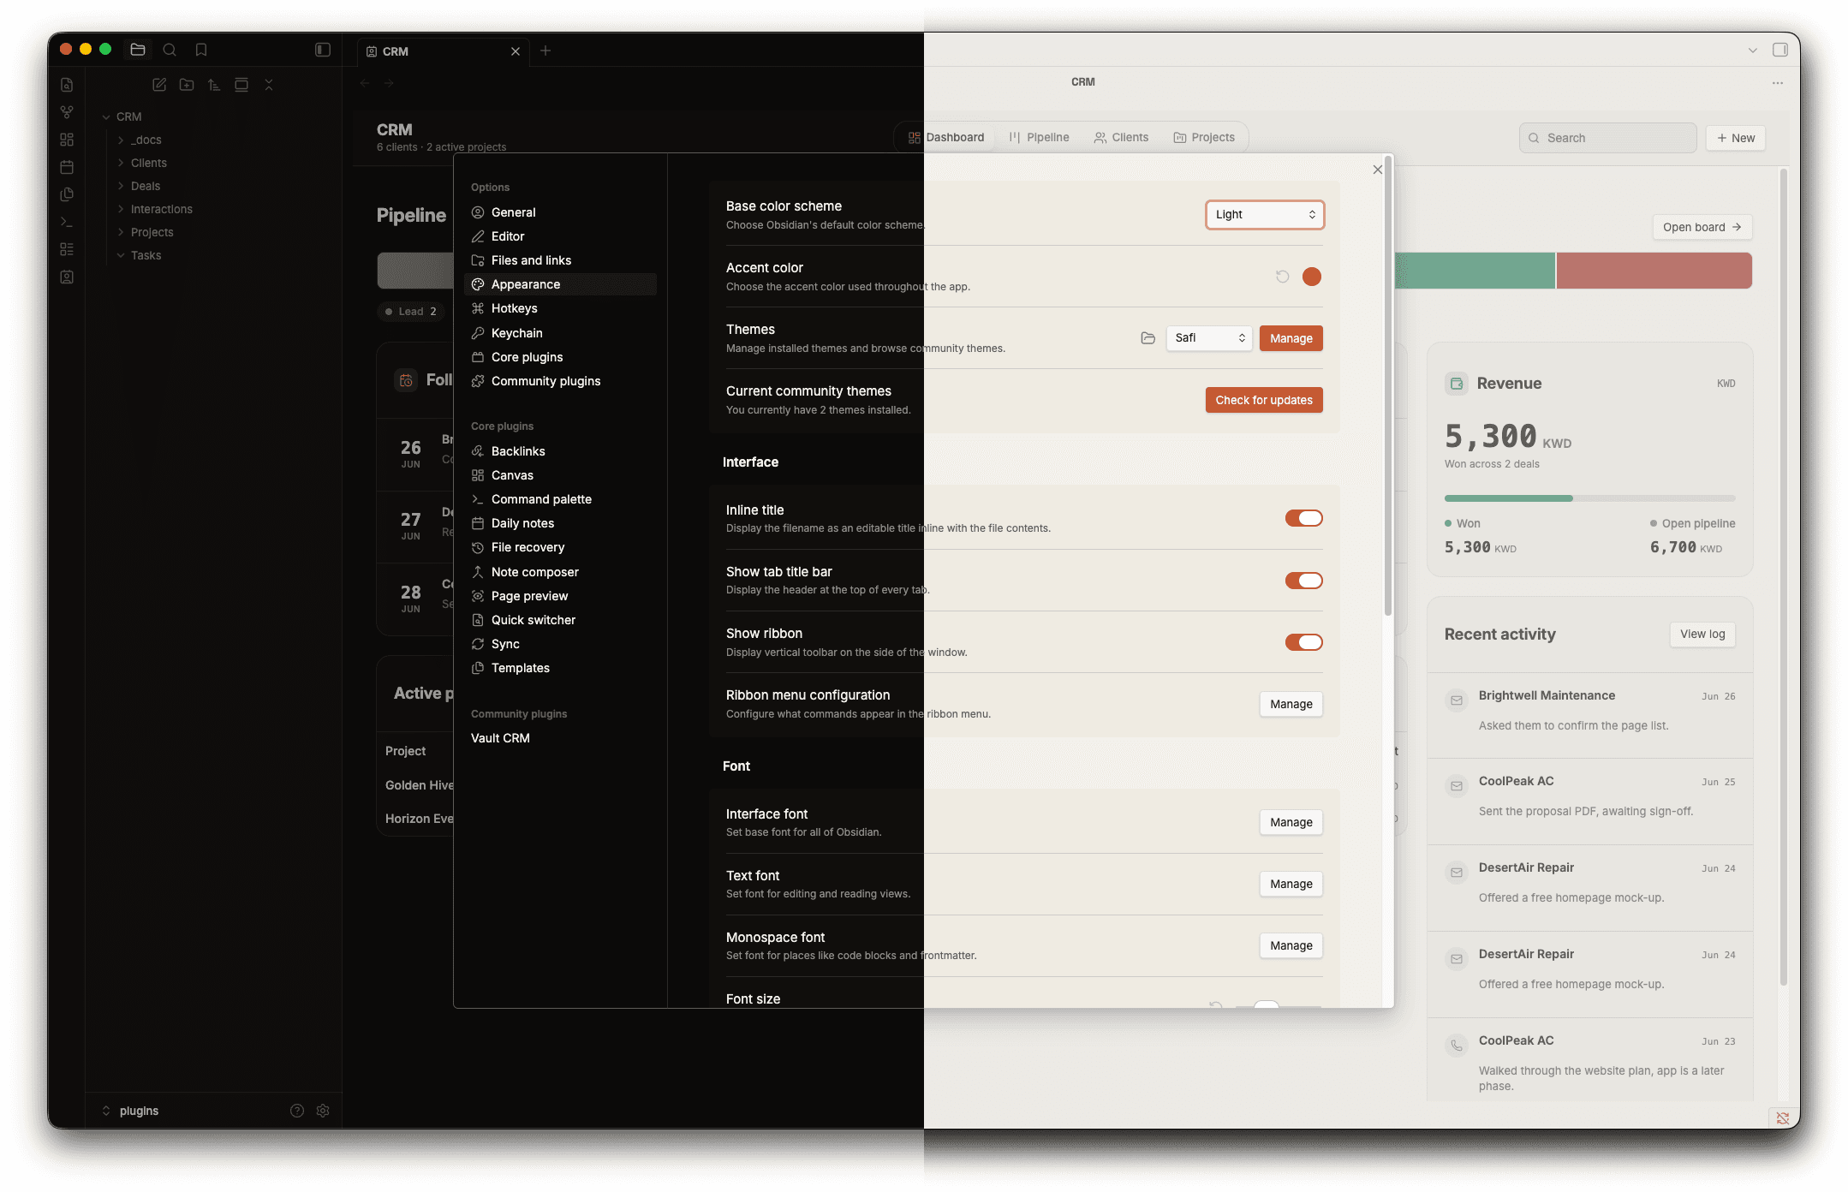Open the bookmarks icon in top bar

(201, 50)
